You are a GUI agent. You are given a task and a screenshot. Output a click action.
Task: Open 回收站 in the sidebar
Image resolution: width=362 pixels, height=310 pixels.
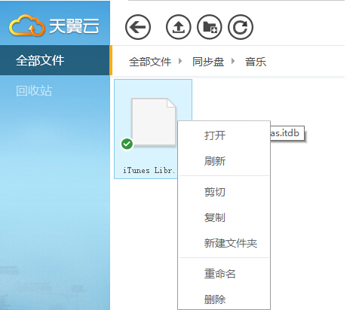[34, 91]
